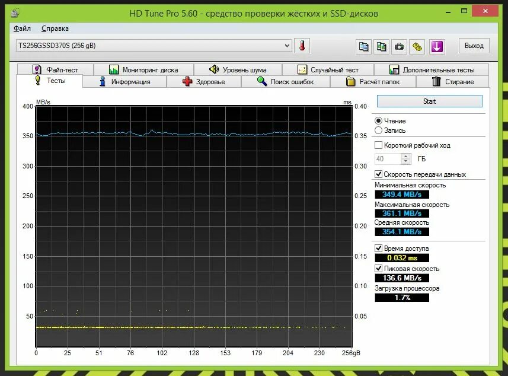
Task: Click the 0.032 ms access time value
Action: 402,258
